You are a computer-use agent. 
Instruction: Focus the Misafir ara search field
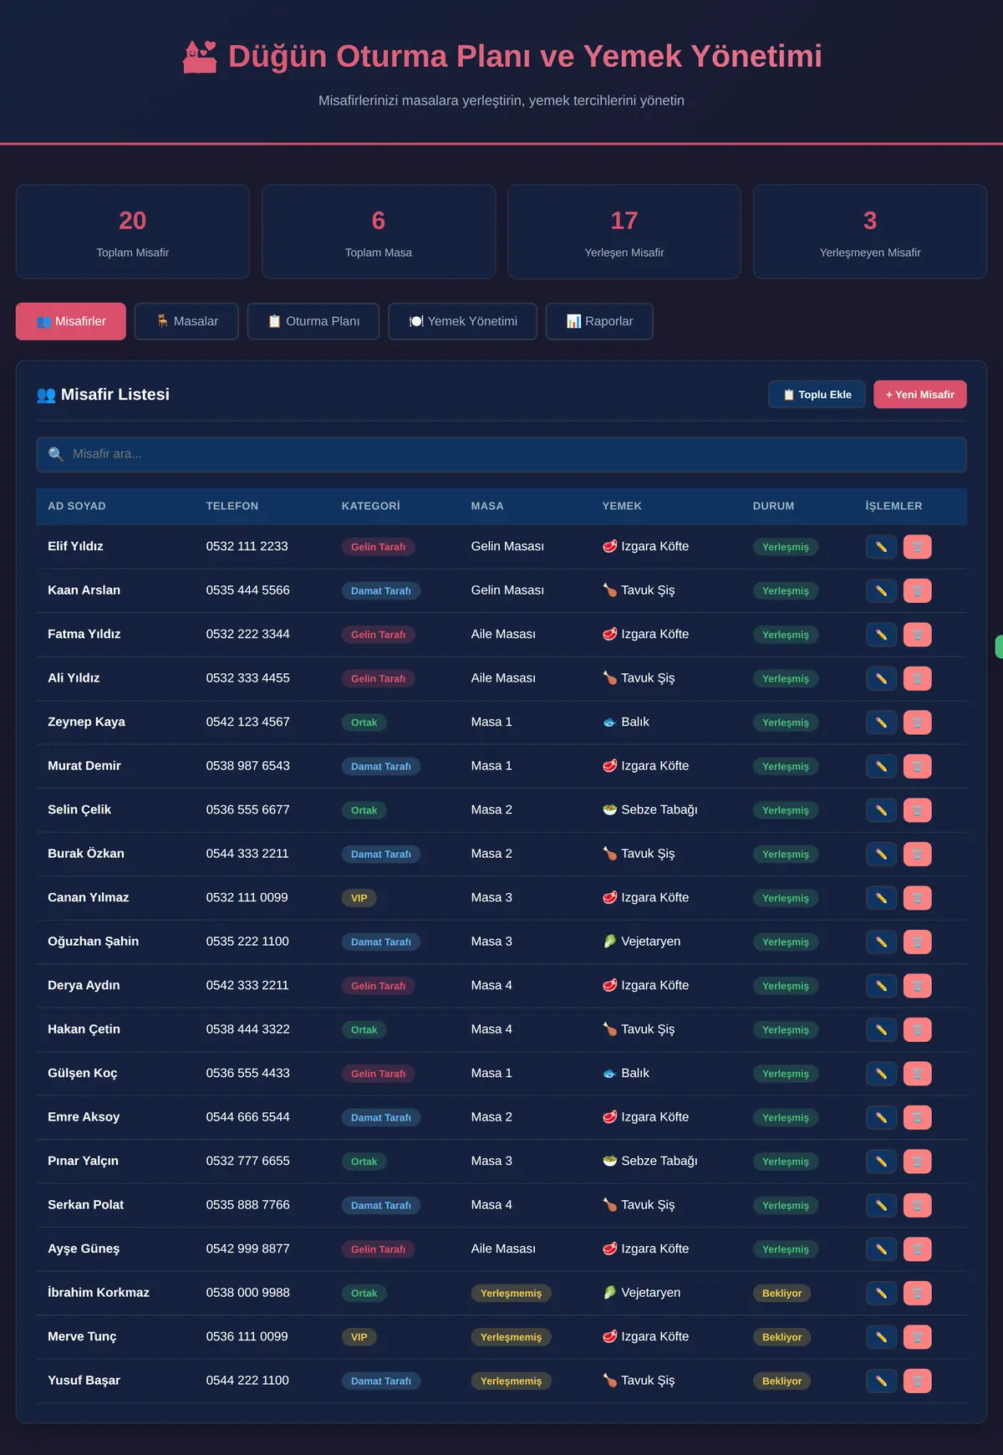tap(501, 454)
